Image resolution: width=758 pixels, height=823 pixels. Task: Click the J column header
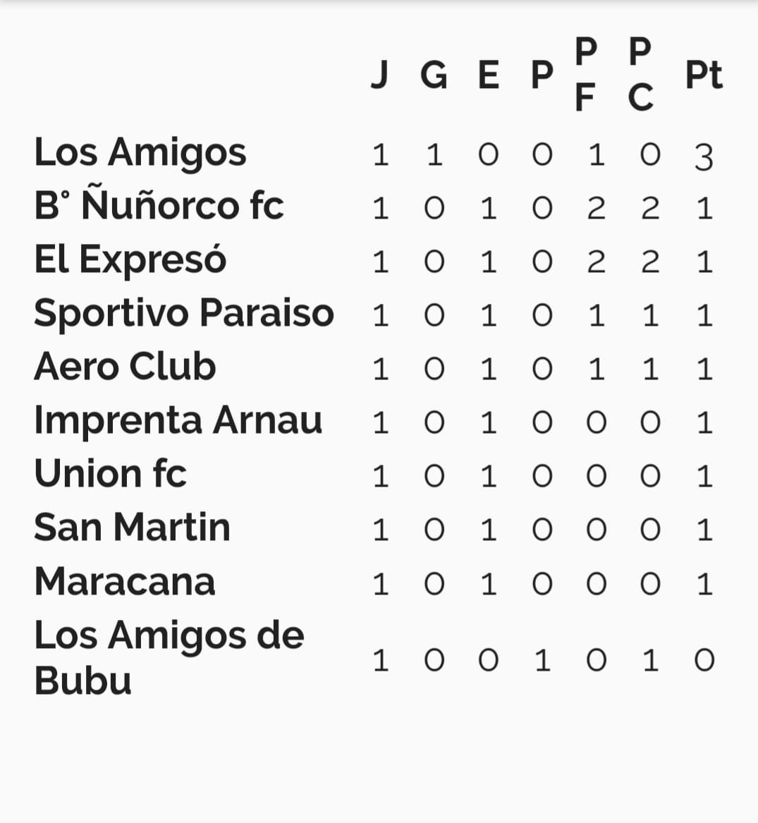[x=379, y=75]
